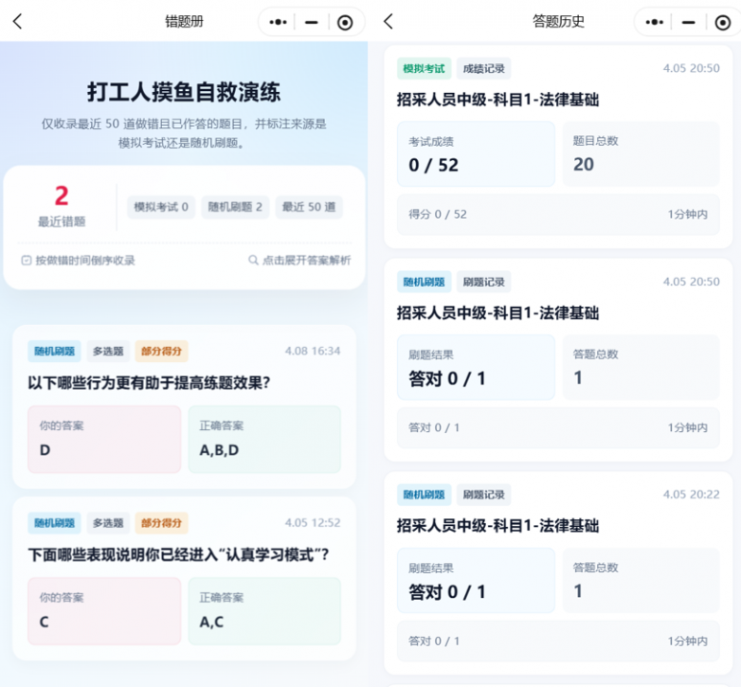This screenshot has height=687, width=741.
Task: Click the 按做错时间倒序收录 label
Action: [85, 261]
